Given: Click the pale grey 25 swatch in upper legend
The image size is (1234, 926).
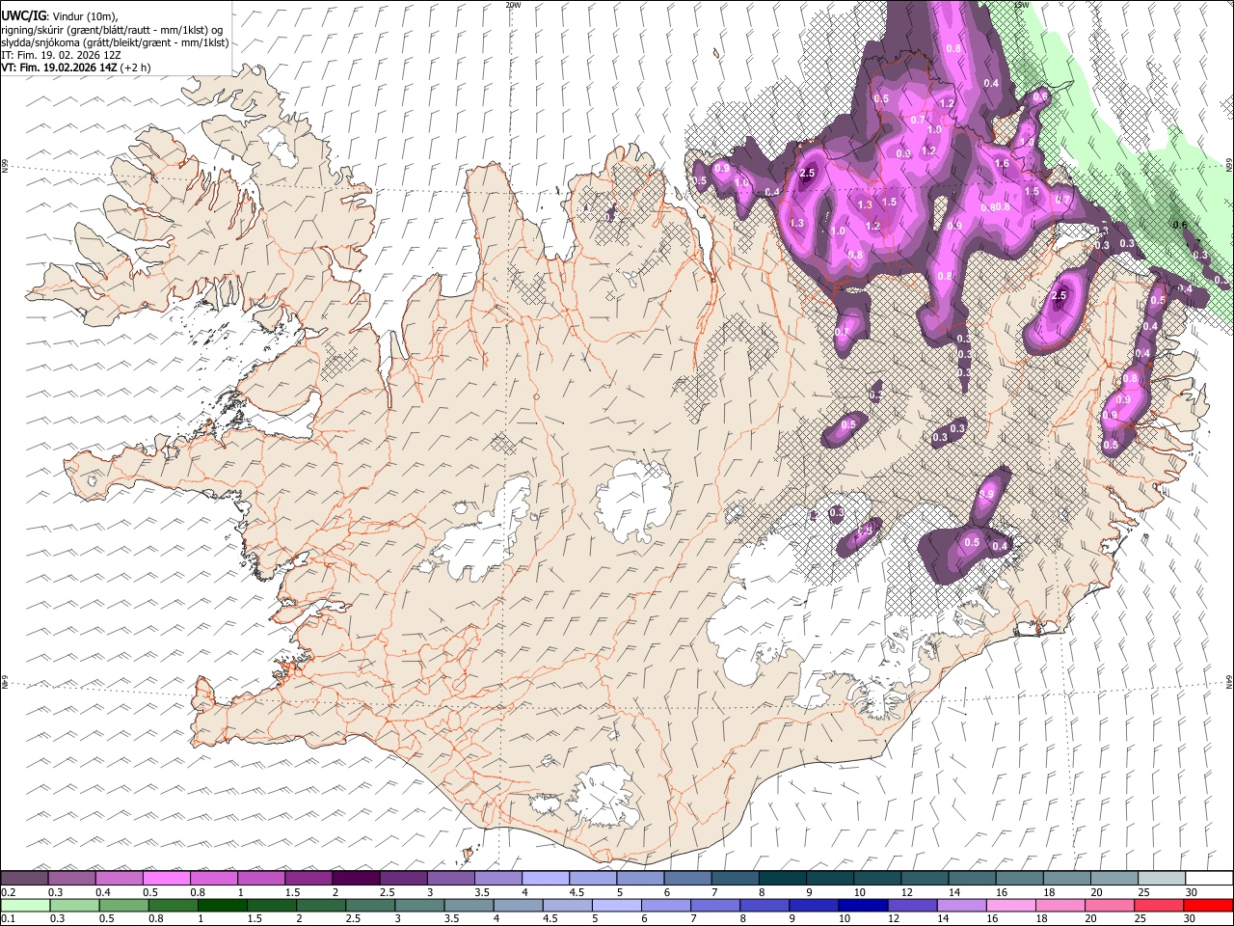Looking at the screenshot, I should tap(1161, 879).
